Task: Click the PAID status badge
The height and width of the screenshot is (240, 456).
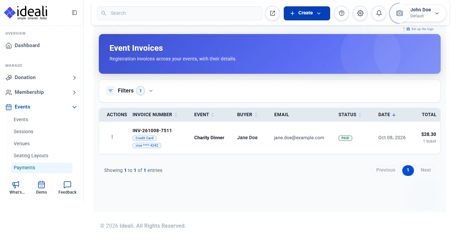Action: point(345,138)
